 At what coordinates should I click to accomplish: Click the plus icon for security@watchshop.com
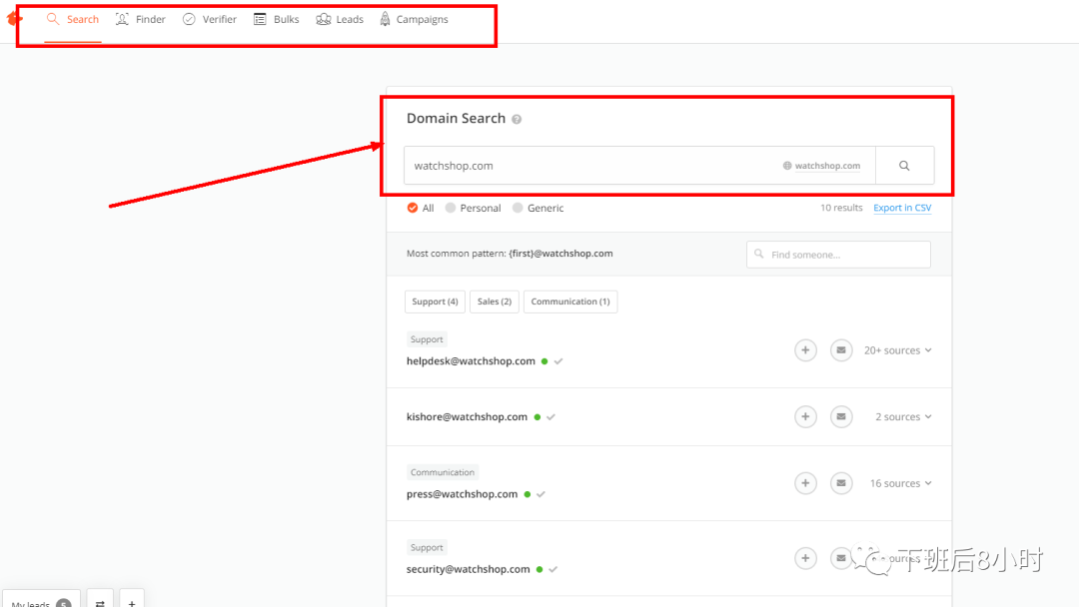point(805,558)
